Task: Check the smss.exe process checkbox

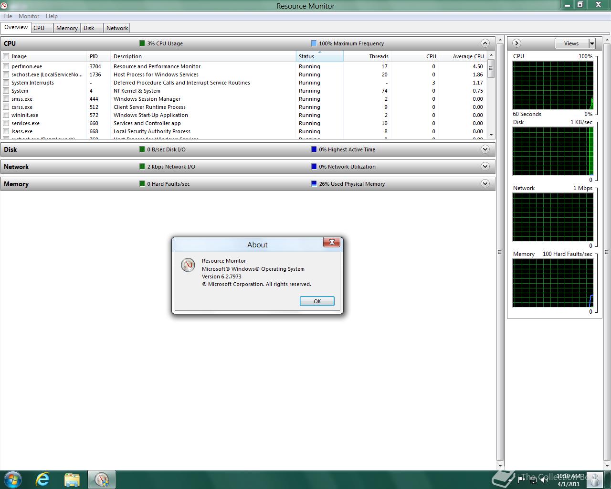Action: 6,99
